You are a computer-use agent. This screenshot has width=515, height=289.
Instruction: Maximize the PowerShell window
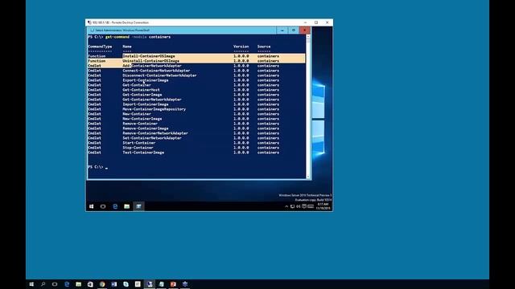coord(294,31)
